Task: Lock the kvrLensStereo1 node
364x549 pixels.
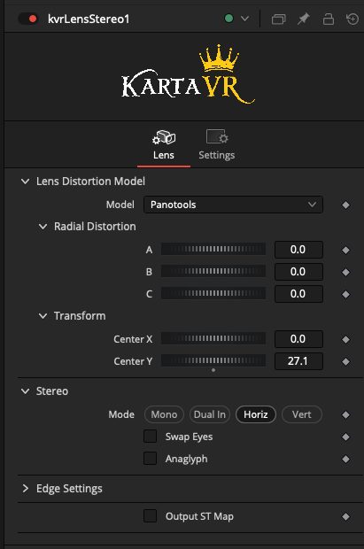Action: point(329,19)
